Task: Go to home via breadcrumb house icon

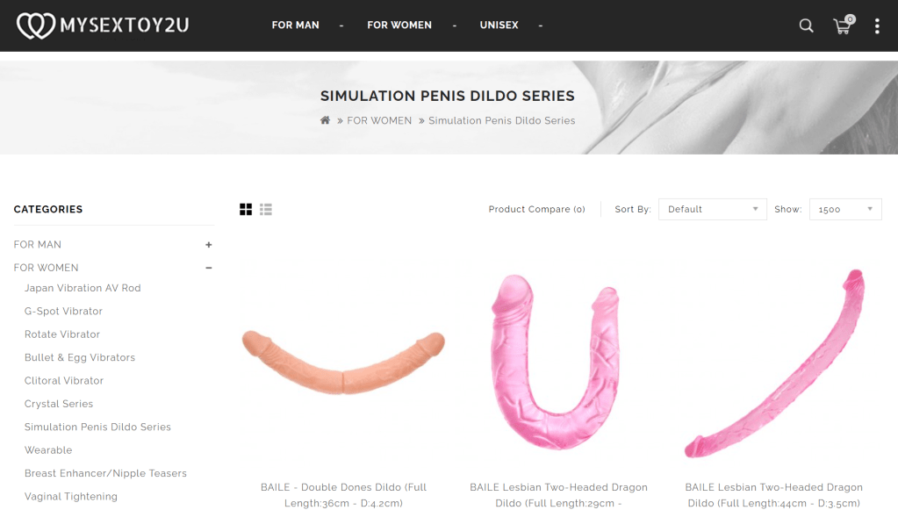Action: 326,120
